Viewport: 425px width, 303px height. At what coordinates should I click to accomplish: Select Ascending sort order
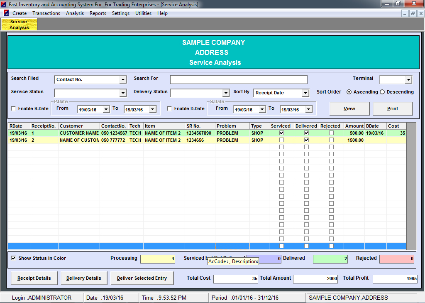(349, 92)
